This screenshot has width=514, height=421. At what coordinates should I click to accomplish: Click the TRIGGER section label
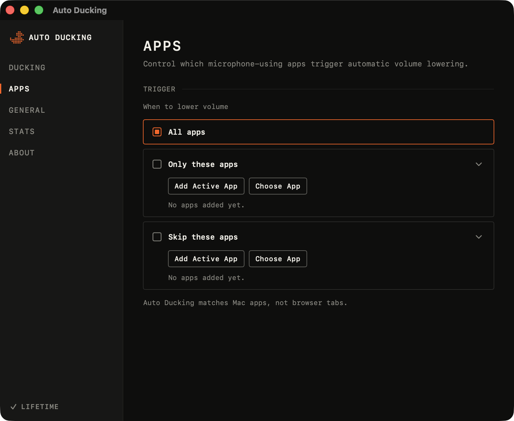[159, 89]
